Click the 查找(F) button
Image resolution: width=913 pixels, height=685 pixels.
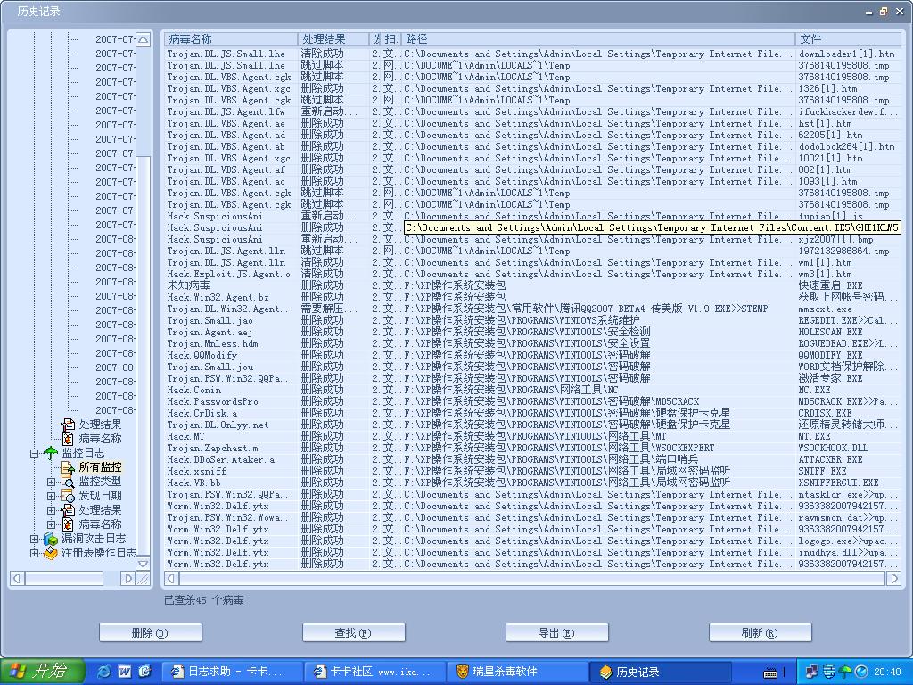click(354, 632)
